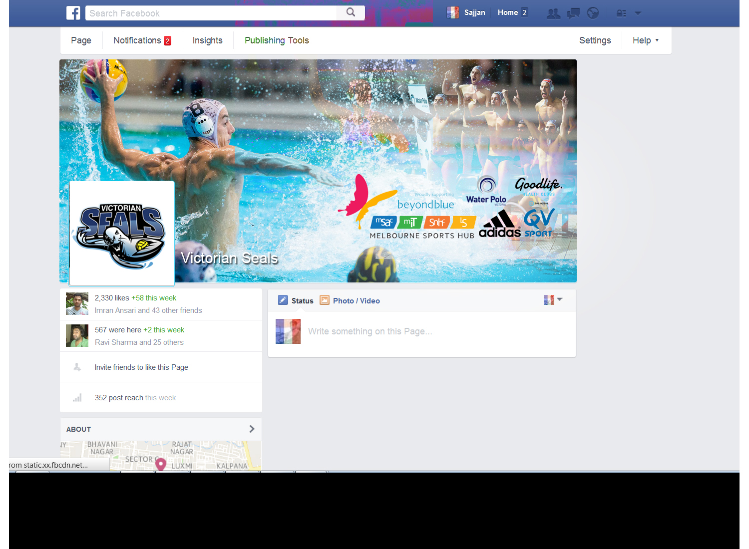Open the composer audience dropdown arrow
Viewport: 749px width, 549px height.
pos(559,300)
